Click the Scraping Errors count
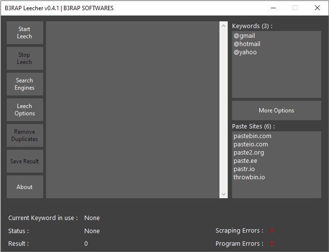This screenshot has height=252, width=329. click(271, 231)
